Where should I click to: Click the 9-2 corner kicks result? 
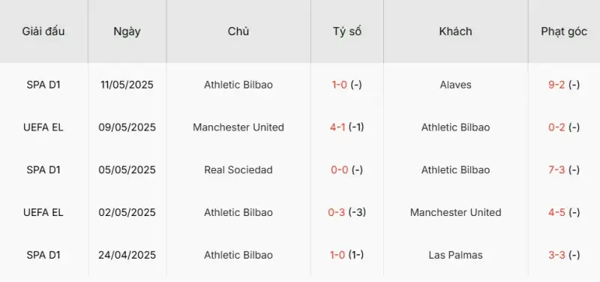[x=556, y=85]
